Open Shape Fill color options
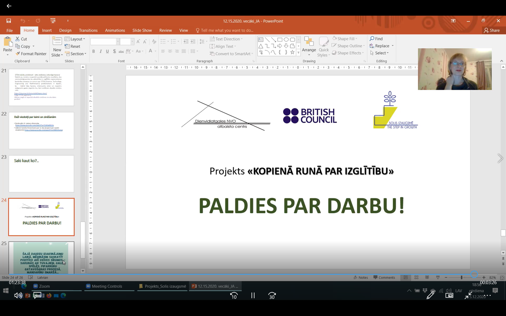 click(345, 39)
